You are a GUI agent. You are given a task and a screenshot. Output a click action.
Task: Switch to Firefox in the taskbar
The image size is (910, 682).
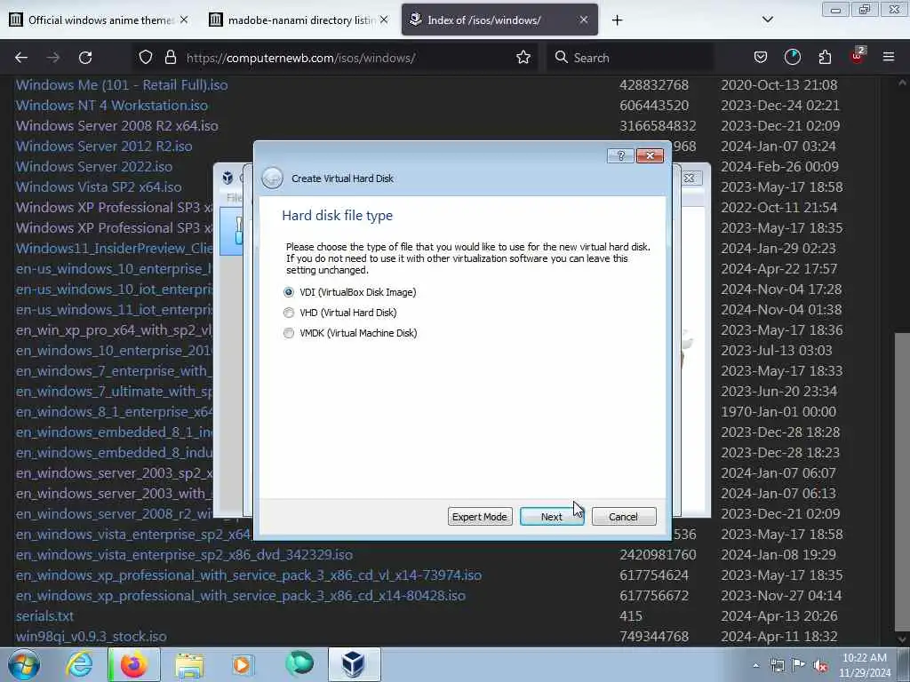click(x=134, y=664)
